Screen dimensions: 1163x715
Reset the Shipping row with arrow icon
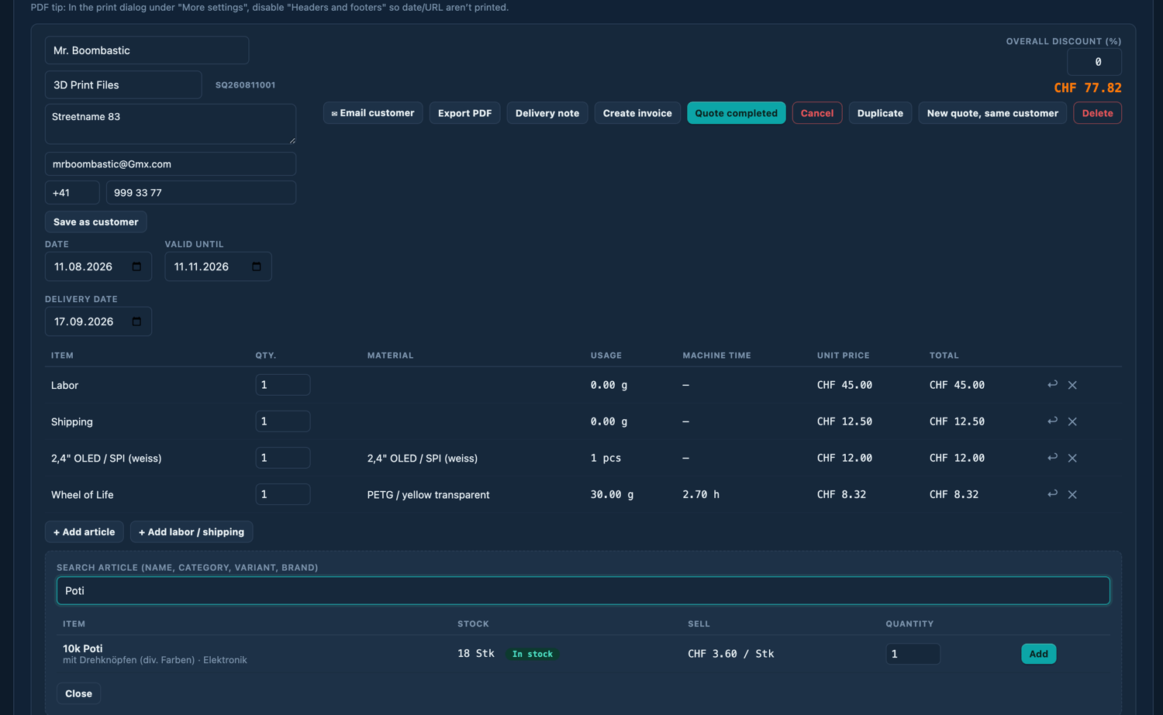[x=1052, y=421]
